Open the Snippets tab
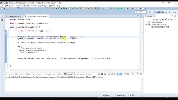The image size is (178, 100). pyautogui.click(x=48, y=74)
